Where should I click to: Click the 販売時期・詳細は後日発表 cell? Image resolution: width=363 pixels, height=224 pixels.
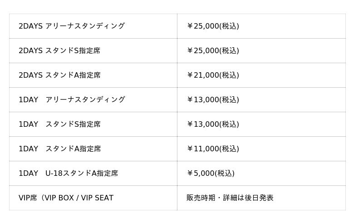(x=230, y=198)
